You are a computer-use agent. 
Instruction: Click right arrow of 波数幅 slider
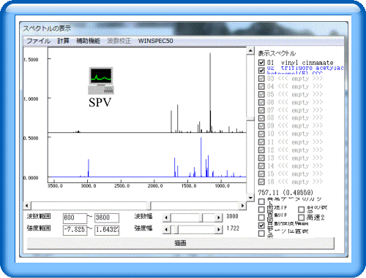[x=219, y=217]
